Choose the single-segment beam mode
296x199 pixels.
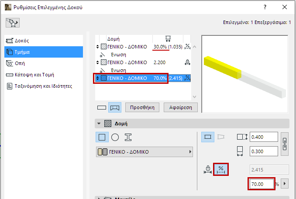pos(102,107)
